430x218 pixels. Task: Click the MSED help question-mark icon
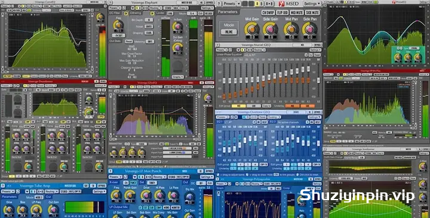click(219, 4)
